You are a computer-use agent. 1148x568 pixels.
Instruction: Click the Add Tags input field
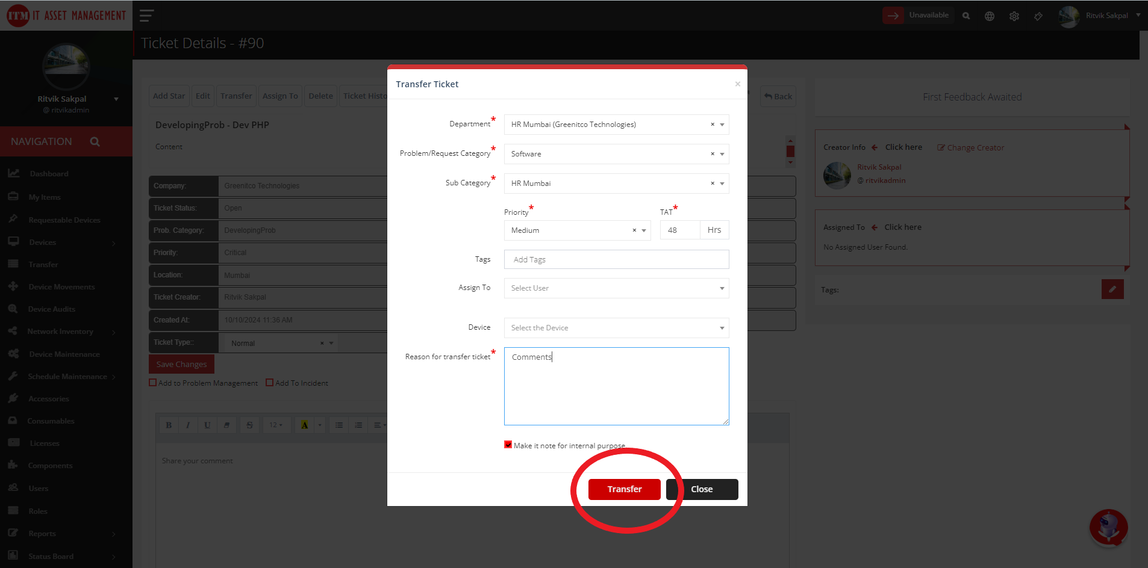click(616, 259)
